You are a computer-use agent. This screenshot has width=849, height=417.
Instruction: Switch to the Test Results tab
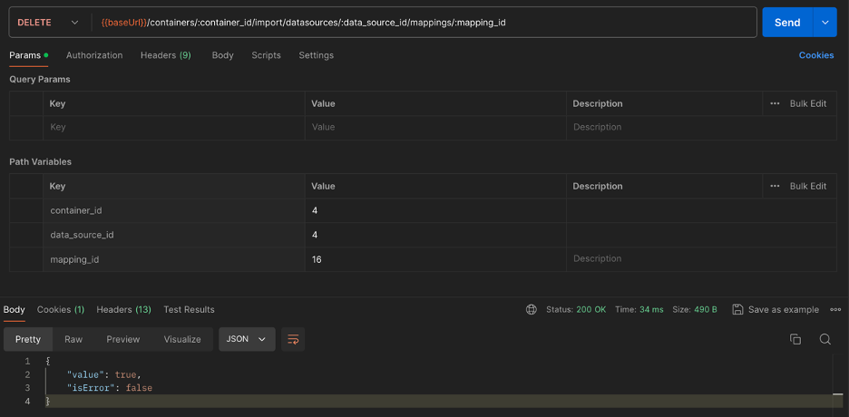189,309
